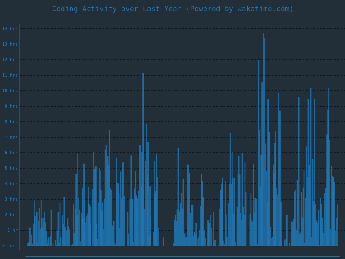Viewport: 345px width, 259px height.
Task: Click the "3 hrs" y-axis label
Action: tap(11, 199)
